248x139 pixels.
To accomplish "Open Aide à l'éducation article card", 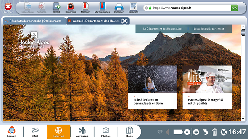I will click(x=153, y=87).
